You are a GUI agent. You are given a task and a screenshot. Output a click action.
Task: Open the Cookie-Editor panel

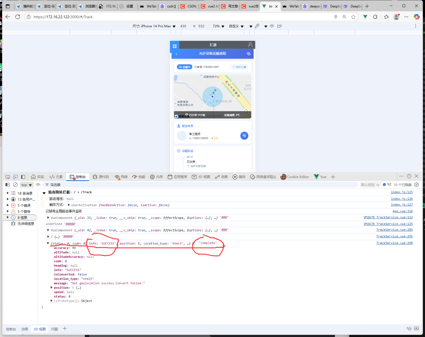[295, 177]
